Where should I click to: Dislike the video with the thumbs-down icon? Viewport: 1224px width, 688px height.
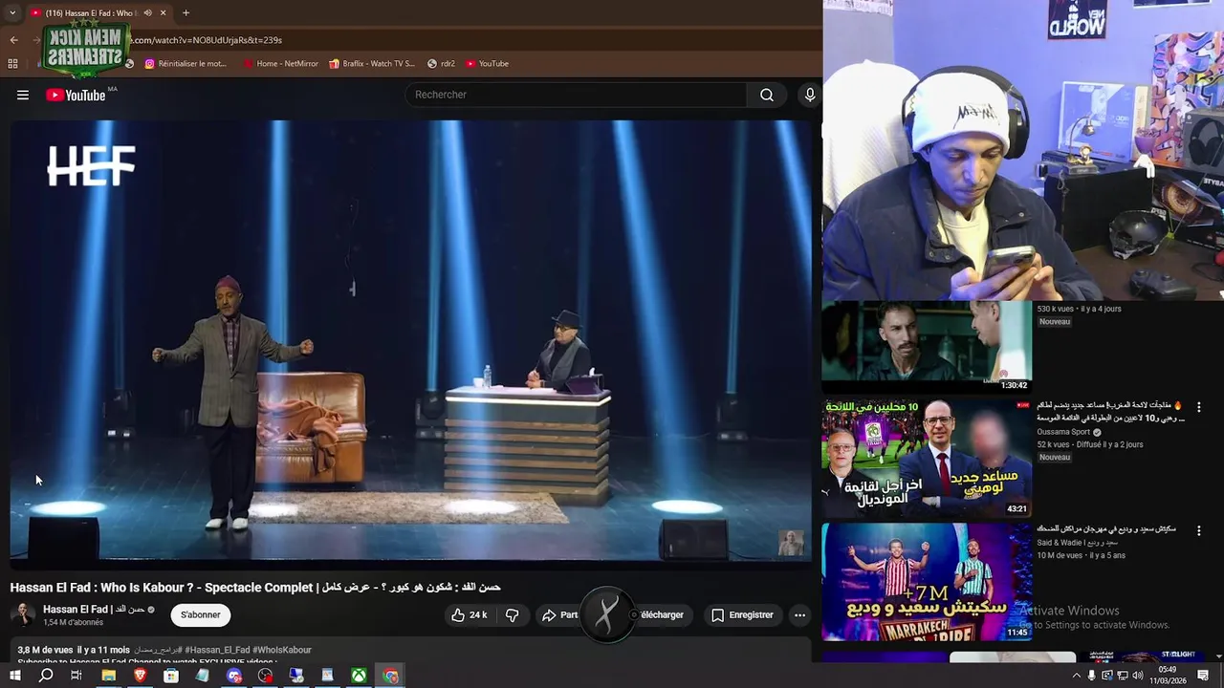pos(512,615)
